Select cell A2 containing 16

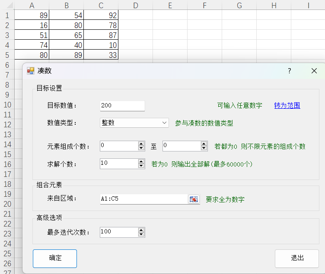coord(32,25)
